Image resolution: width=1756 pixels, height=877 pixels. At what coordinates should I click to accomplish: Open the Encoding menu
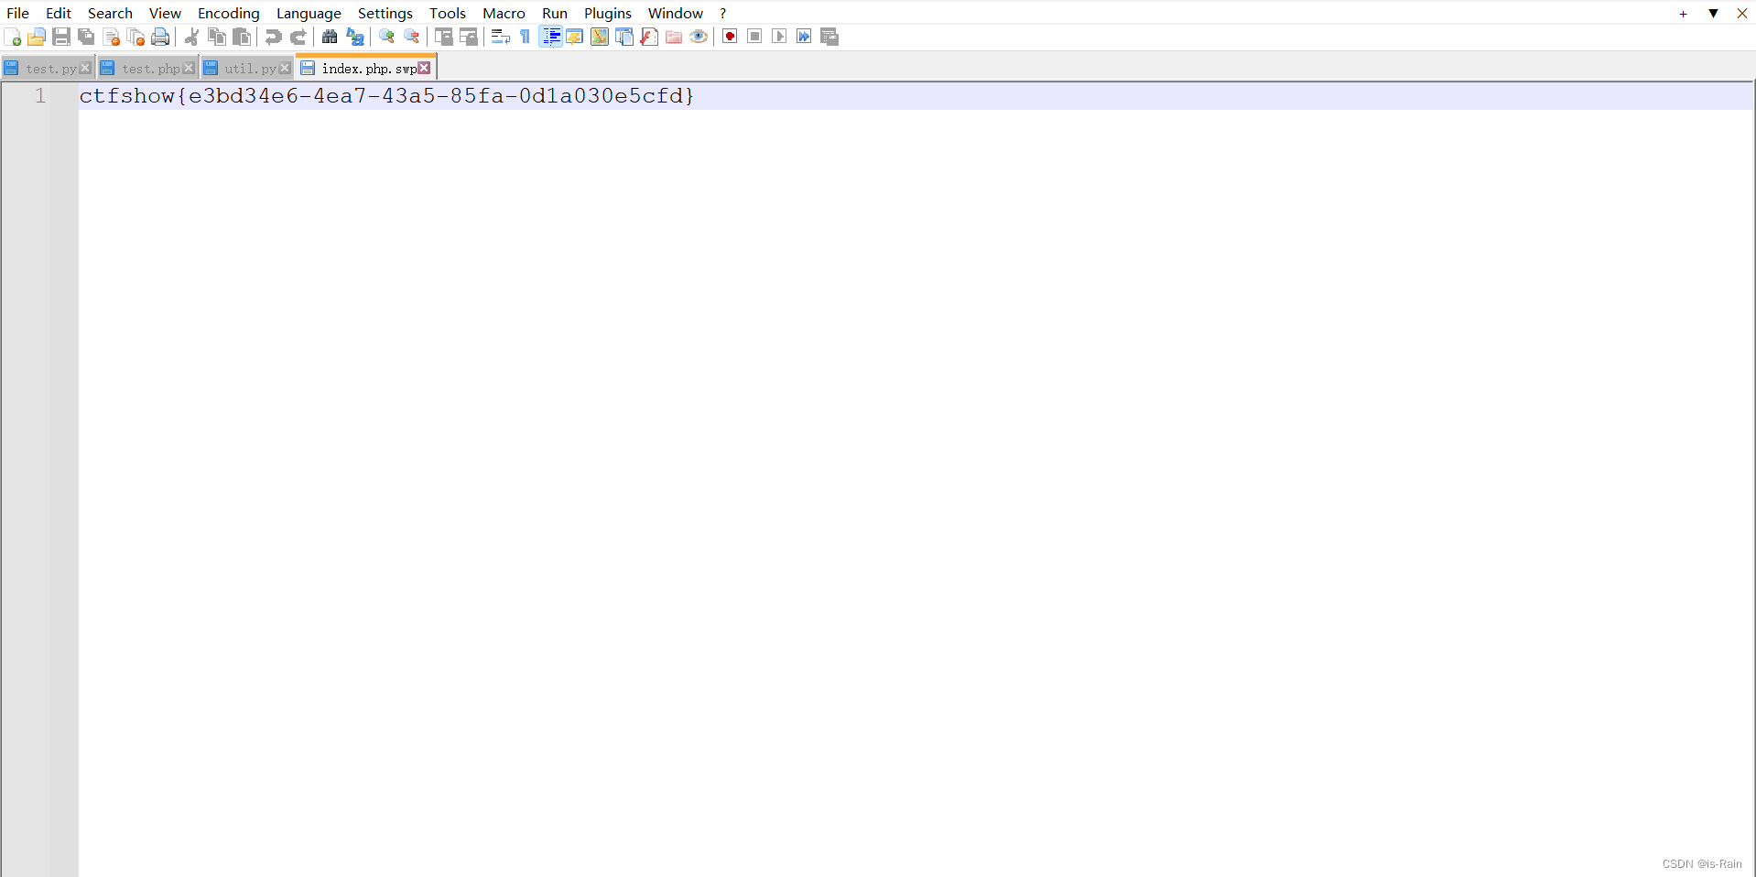coord(228,13)
